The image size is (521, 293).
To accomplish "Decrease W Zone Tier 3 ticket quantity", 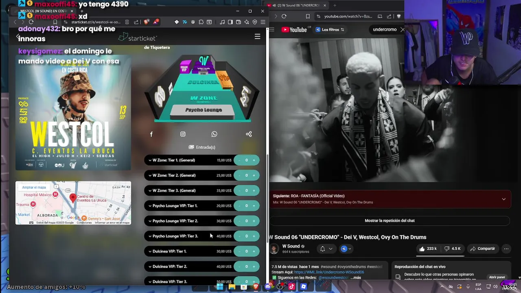I will 239,190.
